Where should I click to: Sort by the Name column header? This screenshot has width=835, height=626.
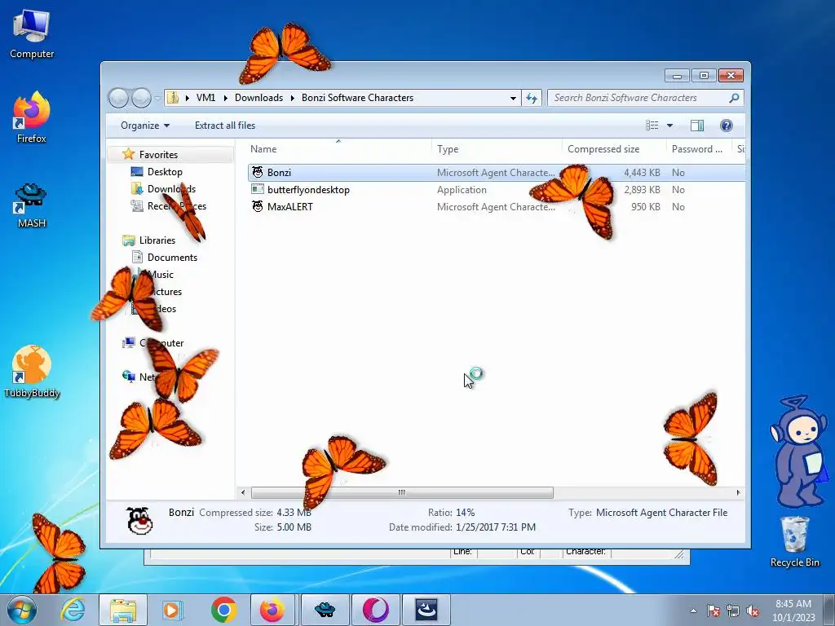click(338, 149)
